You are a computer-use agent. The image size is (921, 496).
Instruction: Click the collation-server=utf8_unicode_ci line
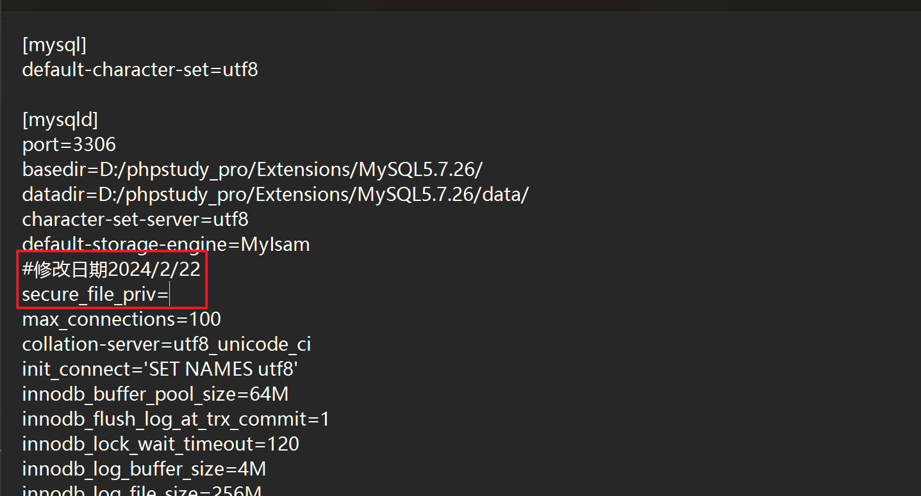166,344
